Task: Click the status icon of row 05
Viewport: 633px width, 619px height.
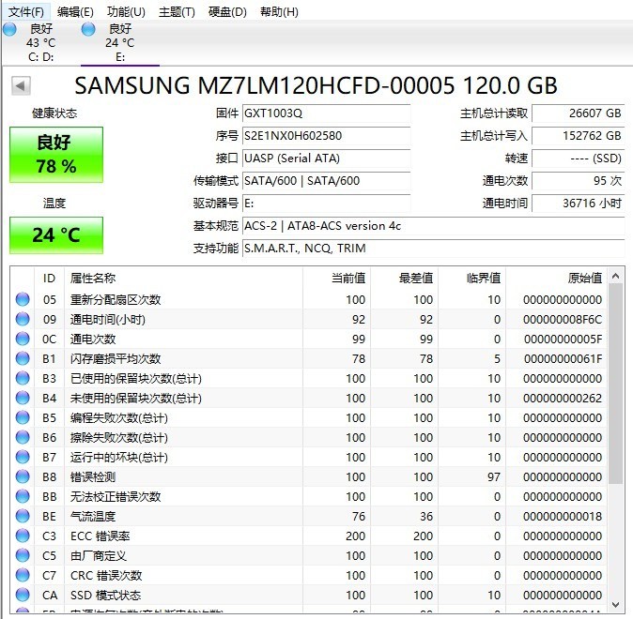Action: click(x=23, y=299)
